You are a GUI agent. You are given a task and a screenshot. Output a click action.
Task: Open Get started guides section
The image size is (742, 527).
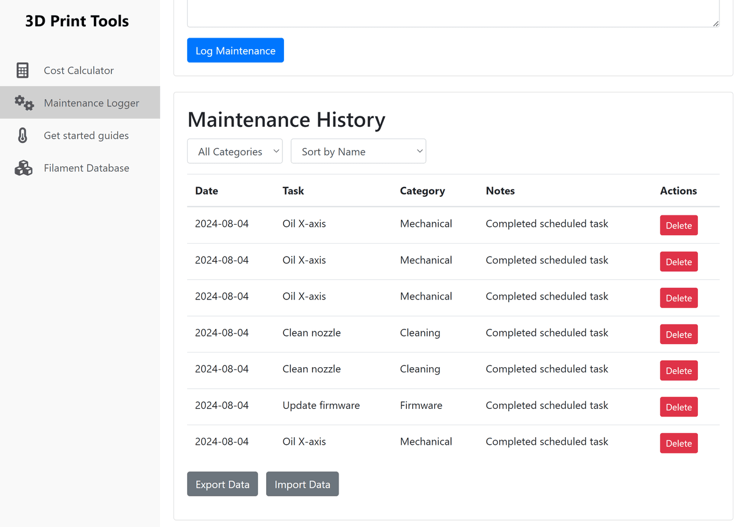click(x=86, y=136)
